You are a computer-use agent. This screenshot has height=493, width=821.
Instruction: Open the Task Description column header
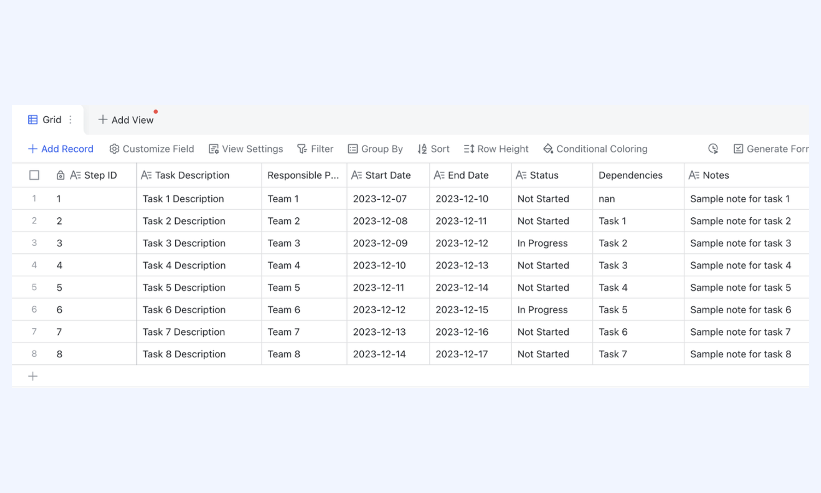click(199, 175)
